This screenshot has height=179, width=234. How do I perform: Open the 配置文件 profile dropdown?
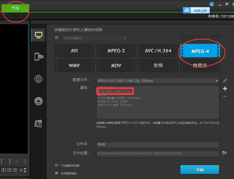click(x=158, y=81)
